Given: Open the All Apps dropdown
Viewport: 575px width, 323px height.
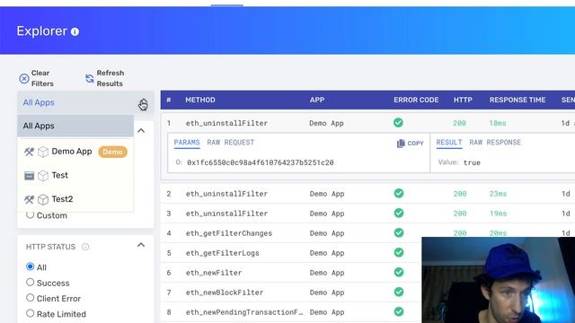Looking at the screenshot, I should (85, 102).
